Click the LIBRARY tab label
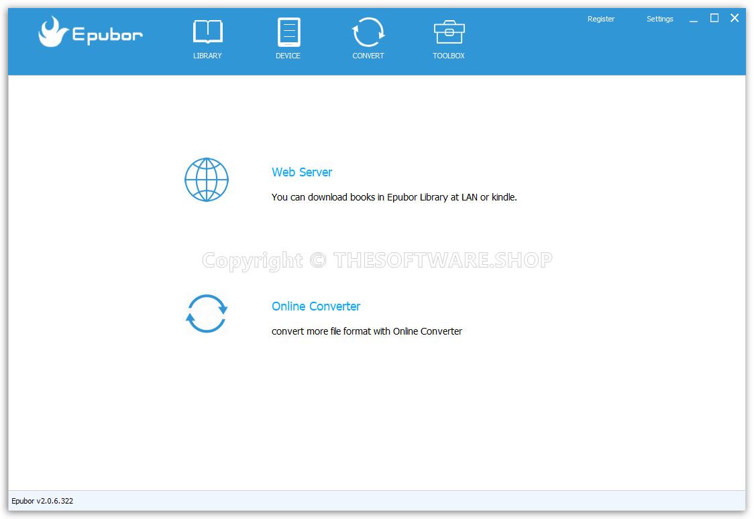 pos(207,56)
